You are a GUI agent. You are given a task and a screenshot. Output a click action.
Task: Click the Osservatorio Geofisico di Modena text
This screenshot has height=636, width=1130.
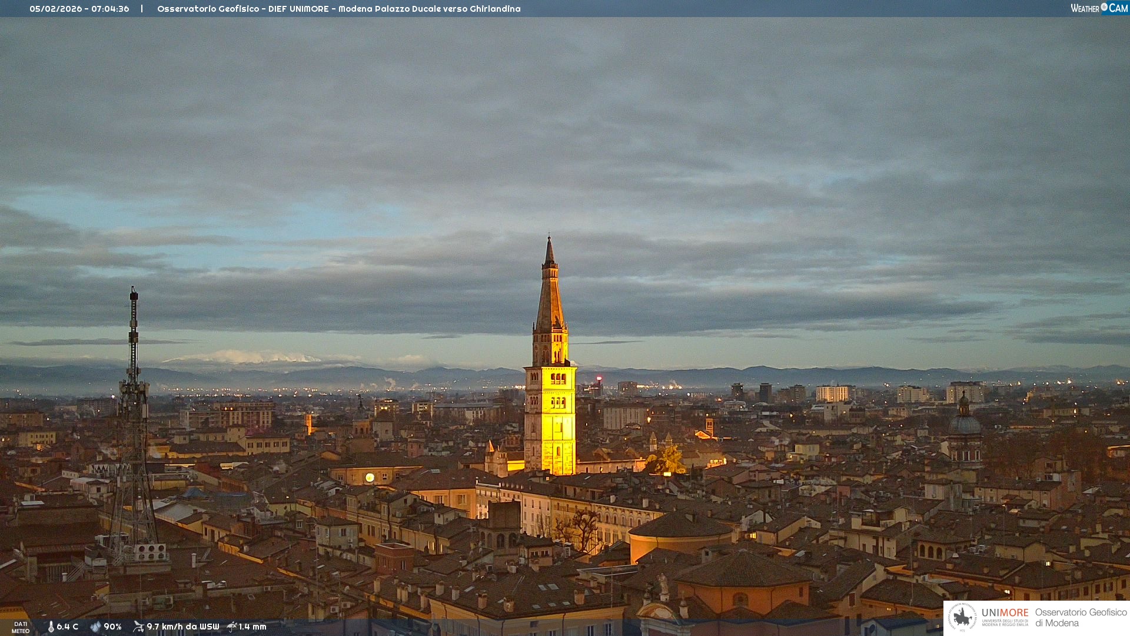[1081, 617]
